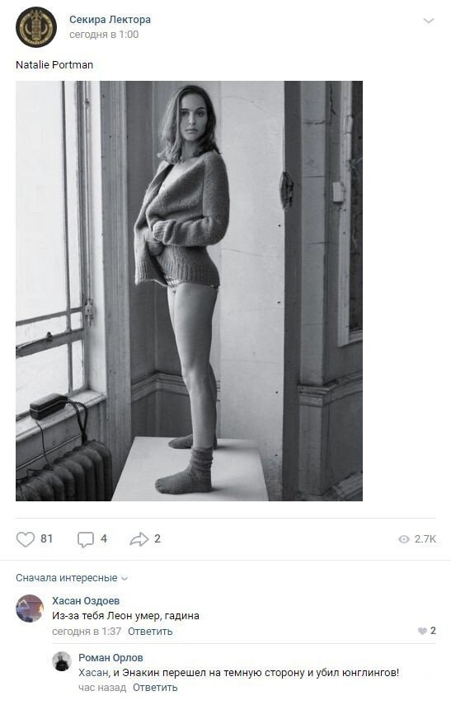Click comment timestamp сегодня в 1:37
Screen dimensions: 451x705
[x=87, y=632]
